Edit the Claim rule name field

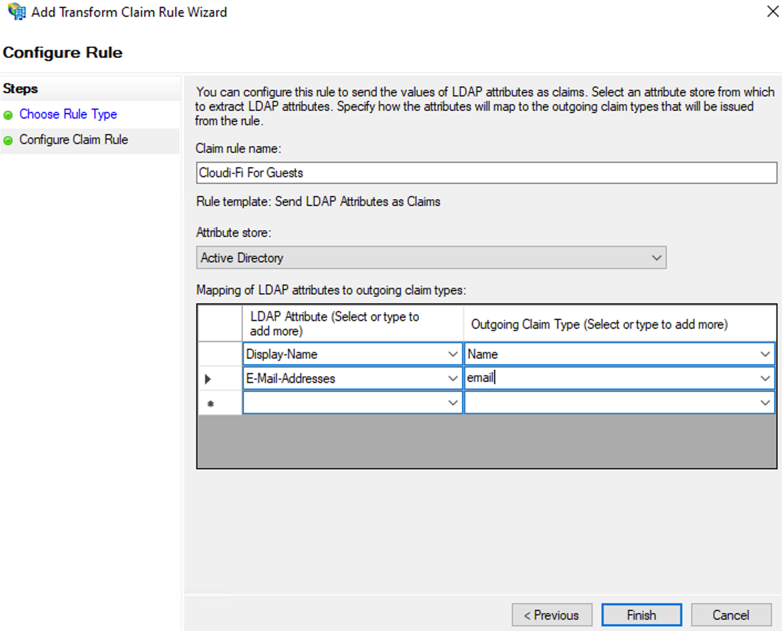[486, 173]
